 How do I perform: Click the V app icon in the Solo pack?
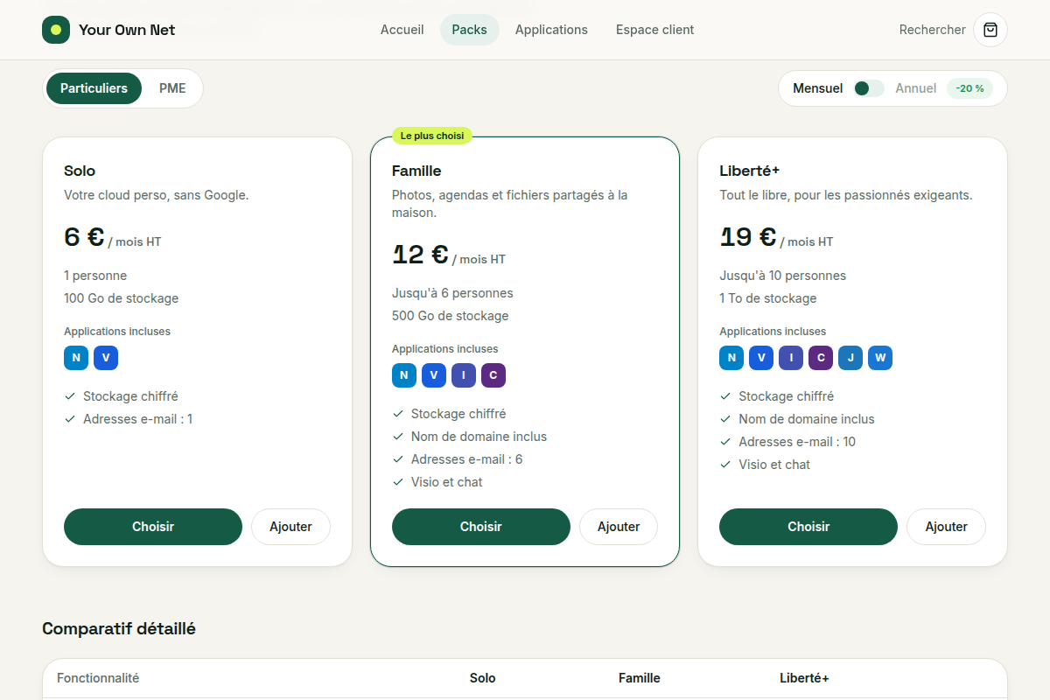pyautogui.click(x=106, y=358)
